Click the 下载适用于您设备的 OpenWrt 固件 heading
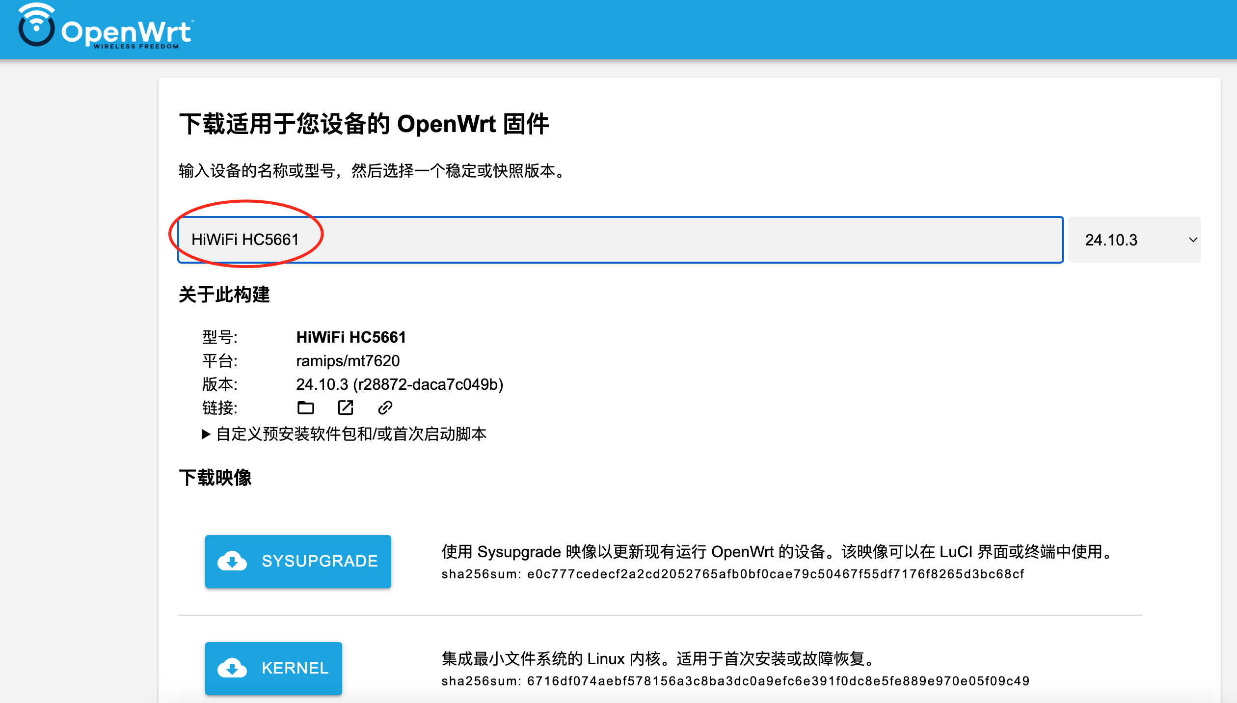The width and height of the screenshot is (1237, 703). click(x=364, y=124)
